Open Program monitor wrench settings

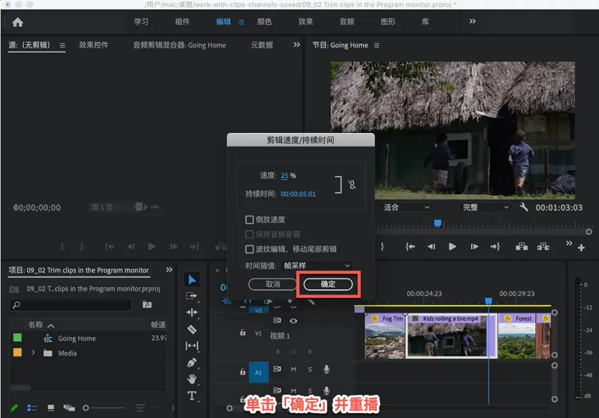(524, 207)
